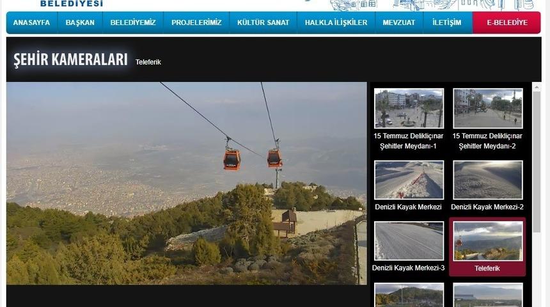Image resolution: width=550 pixels, height=307 pixels.
Task: Open the PROJELERİMİZ menu item
Action: click(196, 22)
